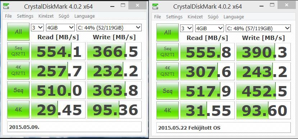Run 4K test in right window
The image size is (298, 139).
[x=168, y=110]
